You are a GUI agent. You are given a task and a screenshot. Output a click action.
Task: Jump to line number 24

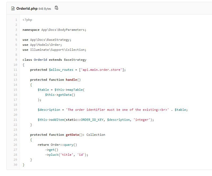click(x=15, y=135)
